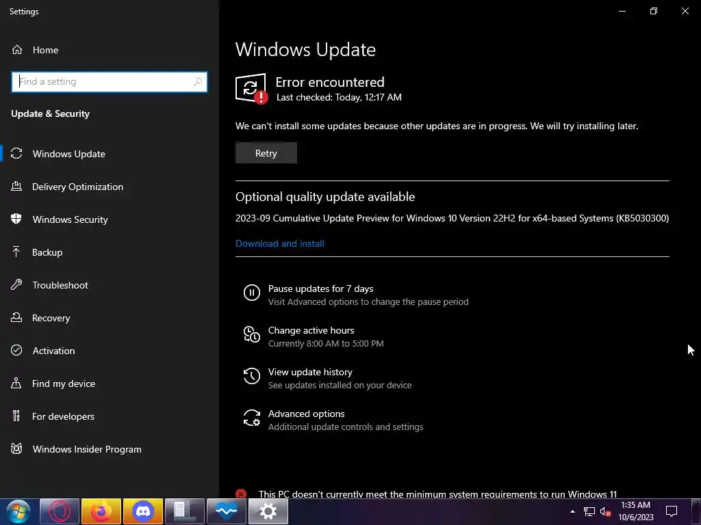Open the Action Center notifications icon

[x=672, y=511]
